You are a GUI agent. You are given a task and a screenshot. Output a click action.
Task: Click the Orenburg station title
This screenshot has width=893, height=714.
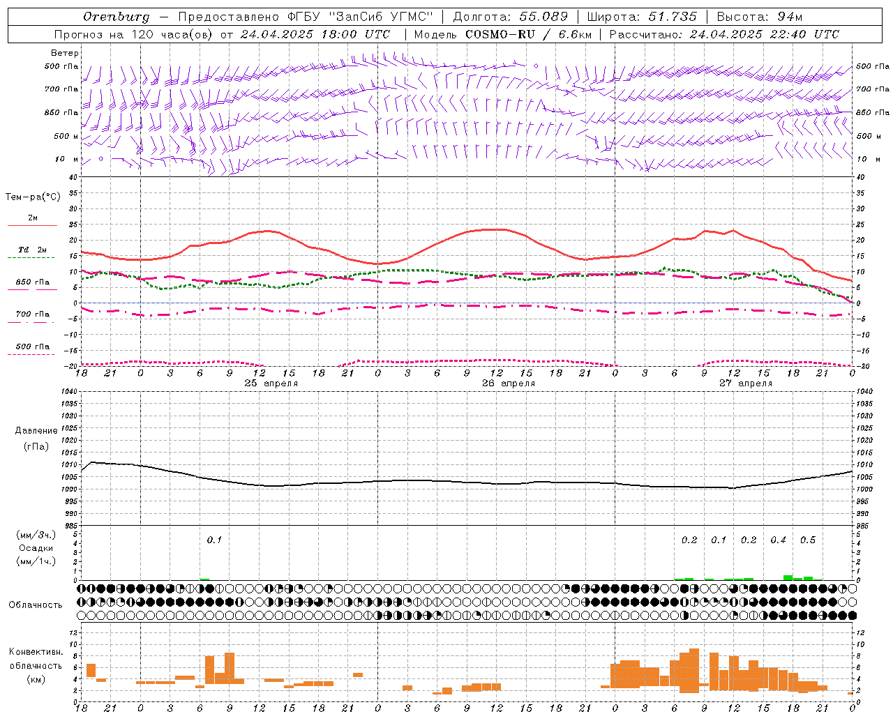[x=116, y=17]
